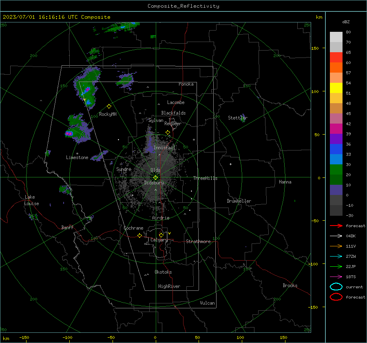Click the Sylvan city label
The height and width of the screenshot is (343, 367).
(156, 120)
